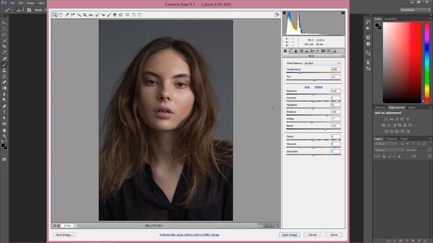Select Photoshop Brush tool in left toolbar

4,65
